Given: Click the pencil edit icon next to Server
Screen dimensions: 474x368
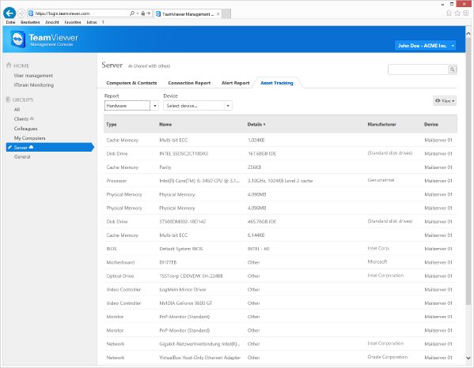Looking at the screenshot, I should [x=9, y=148].
